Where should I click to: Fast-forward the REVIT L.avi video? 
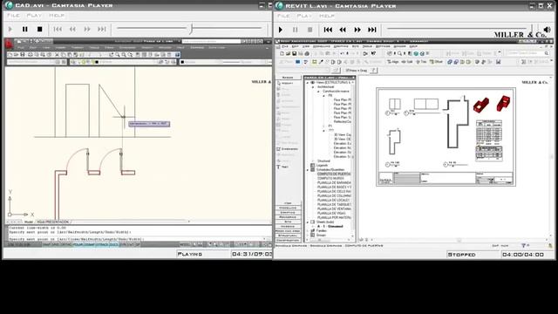(357, 30)
